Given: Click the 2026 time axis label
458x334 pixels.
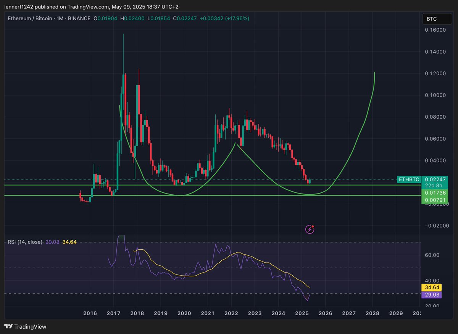Looking at the screenshot, I should (x=325, y=313).
